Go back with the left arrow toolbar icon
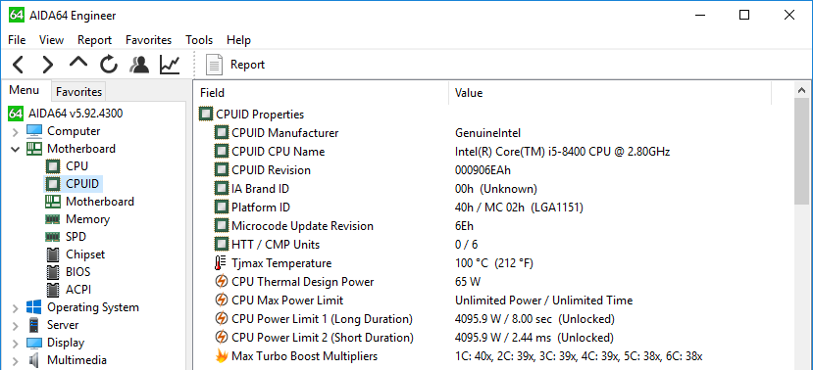The height and width of the screenshot is (370, 813). (19, 65)
